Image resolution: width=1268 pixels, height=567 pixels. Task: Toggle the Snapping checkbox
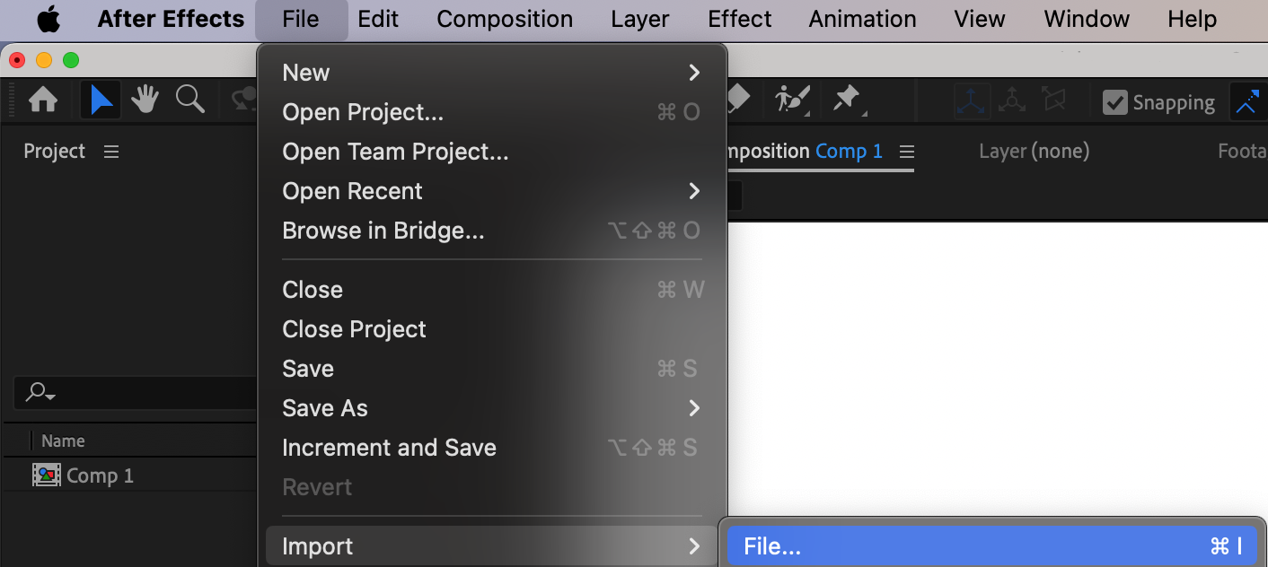pyautogui.click(x=1114, y=102)
